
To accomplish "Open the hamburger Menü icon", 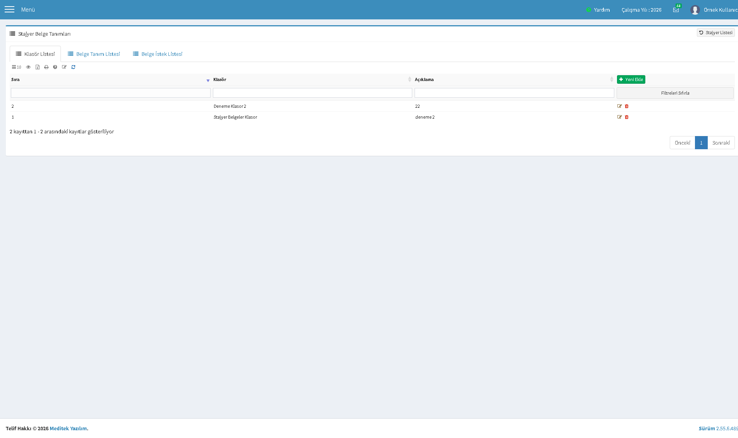I will click(9, 9).
